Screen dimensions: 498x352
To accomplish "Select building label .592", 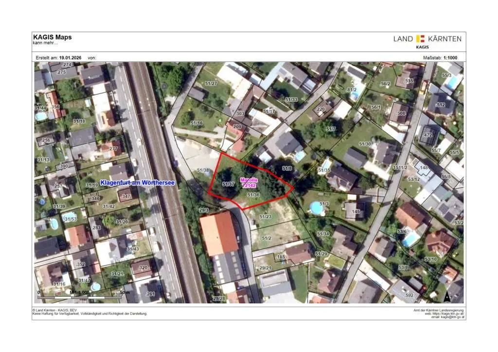I will tap(409, 295).
